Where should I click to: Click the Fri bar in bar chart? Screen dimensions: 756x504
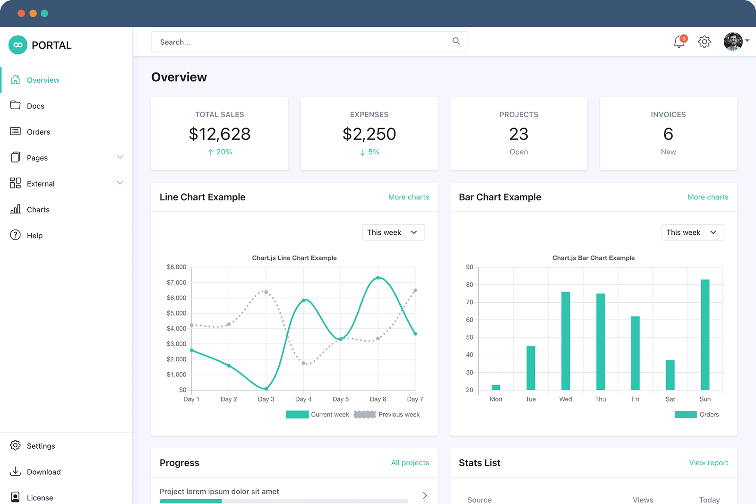coord(636,353)
